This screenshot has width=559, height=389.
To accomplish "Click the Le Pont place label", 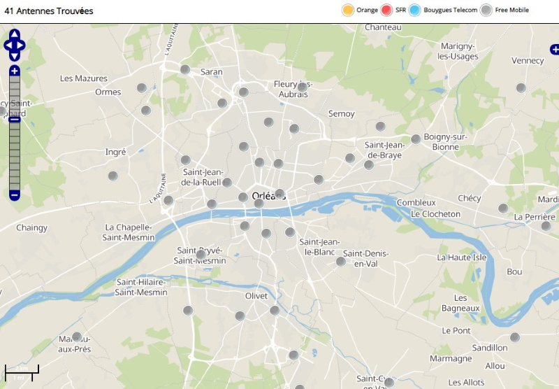I will pos(456,331).
